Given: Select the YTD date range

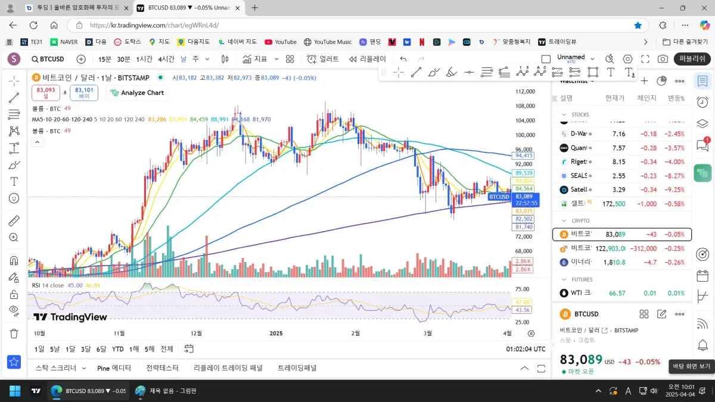Looking at the screenshot, I should point(117,349).
